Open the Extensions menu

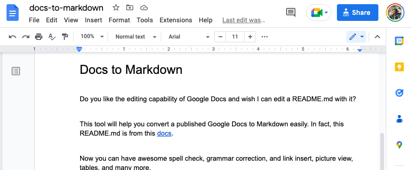(176, 20)
